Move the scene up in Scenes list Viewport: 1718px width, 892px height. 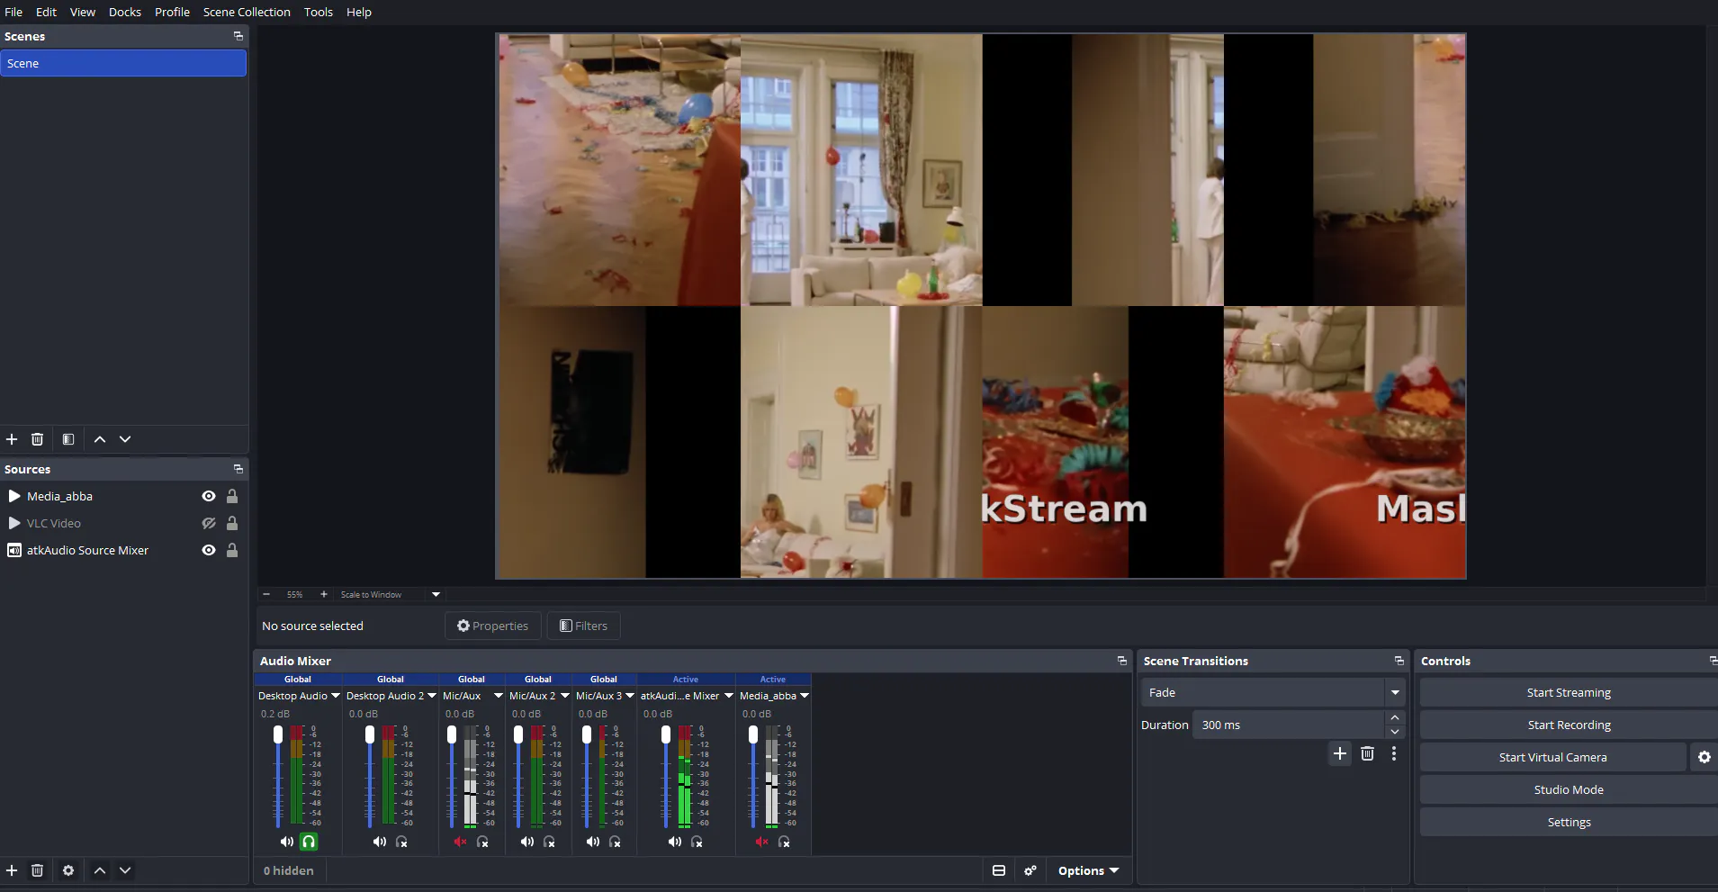[x=100, y=439]
